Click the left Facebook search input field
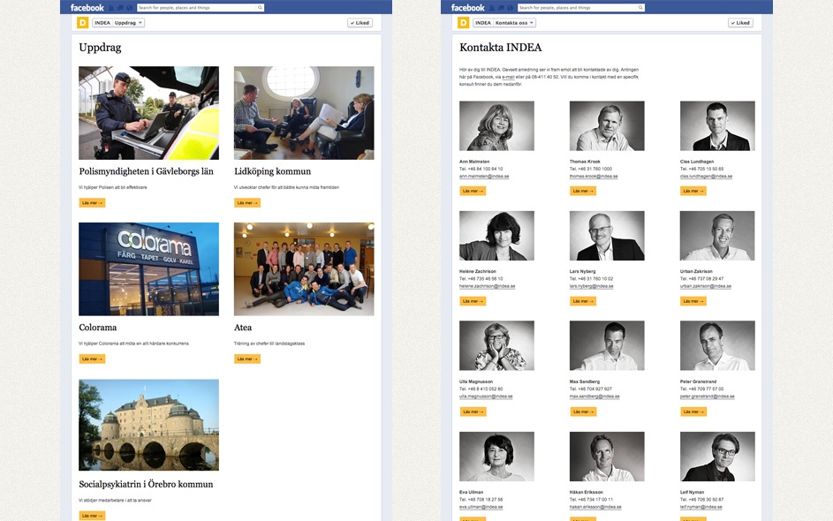The width and height of the screenshot is (833, 521). 197,7
